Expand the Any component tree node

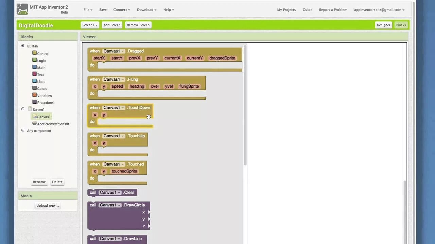23,130
